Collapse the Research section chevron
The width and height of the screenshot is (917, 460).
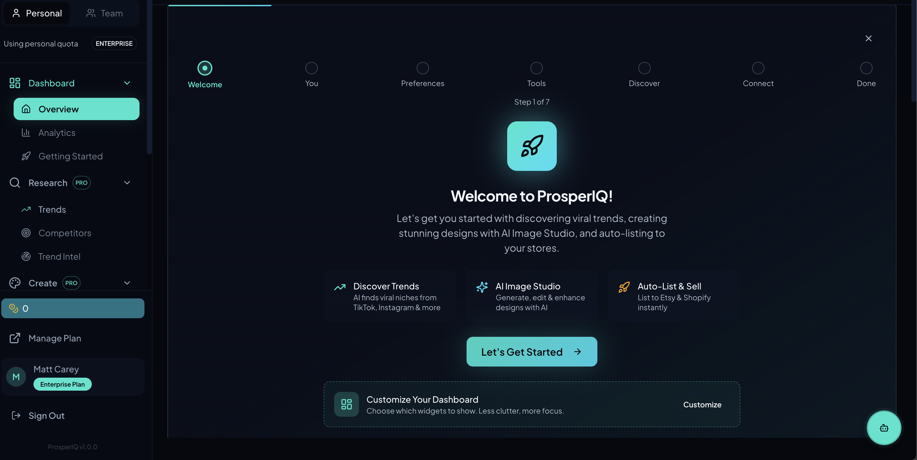click(x=127, y=183)
